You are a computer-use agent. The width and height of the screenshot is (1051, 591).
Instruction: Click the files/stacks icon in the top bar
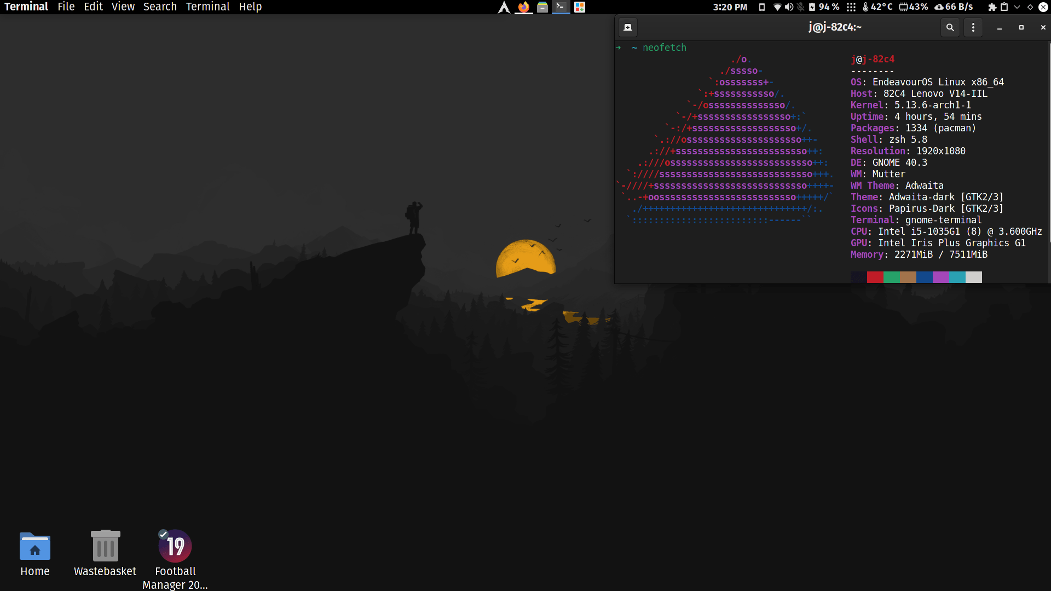coord(543,7)
